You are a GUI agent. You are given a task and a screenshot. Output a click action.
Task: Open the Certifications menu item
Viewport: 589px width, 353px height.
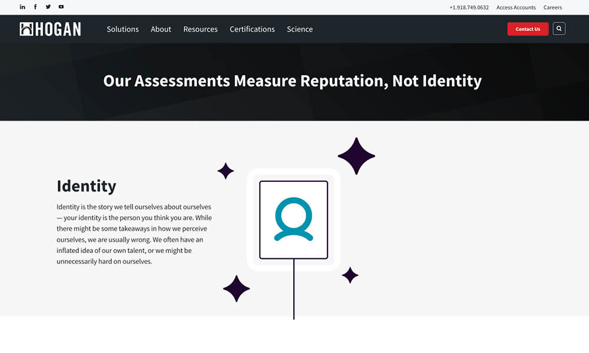pyautogui.click(x=252, y=29)
